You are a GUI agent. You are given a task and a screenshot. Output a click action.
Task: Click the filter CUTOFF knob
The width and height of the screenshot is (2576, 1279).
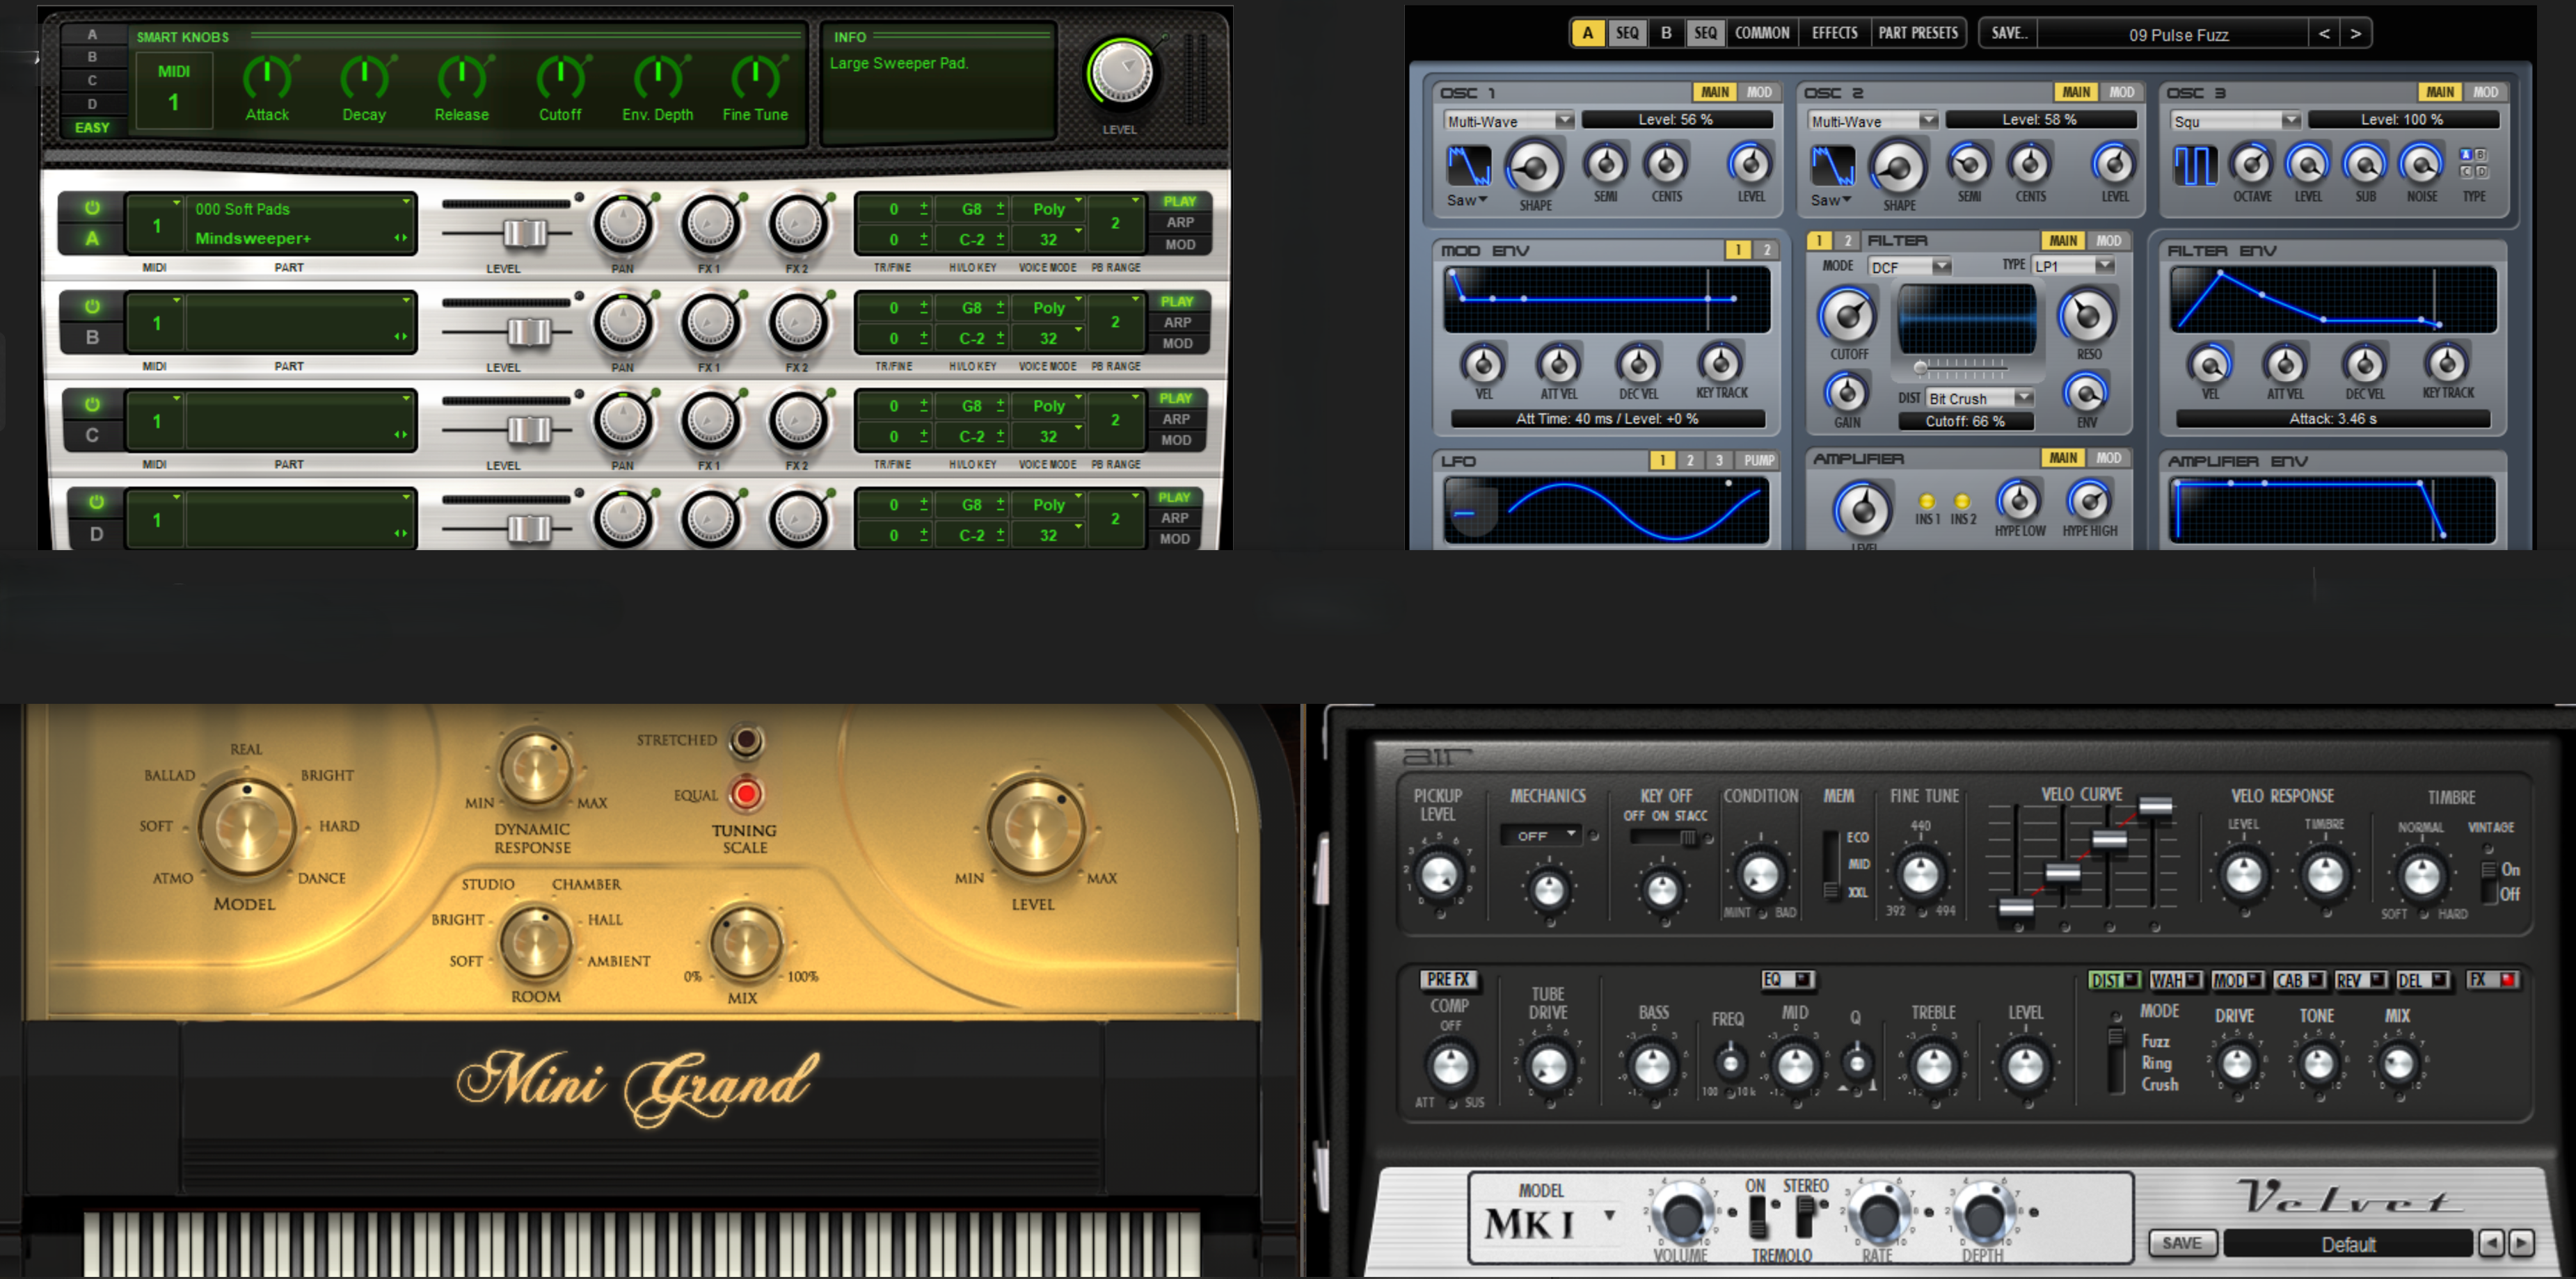(1848, 316)
